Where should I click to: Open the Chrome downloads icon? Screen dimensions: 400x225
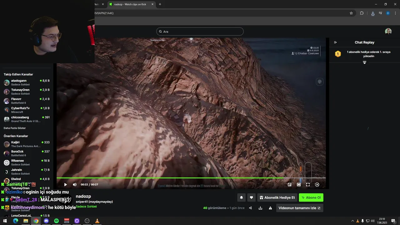[373, 13]
